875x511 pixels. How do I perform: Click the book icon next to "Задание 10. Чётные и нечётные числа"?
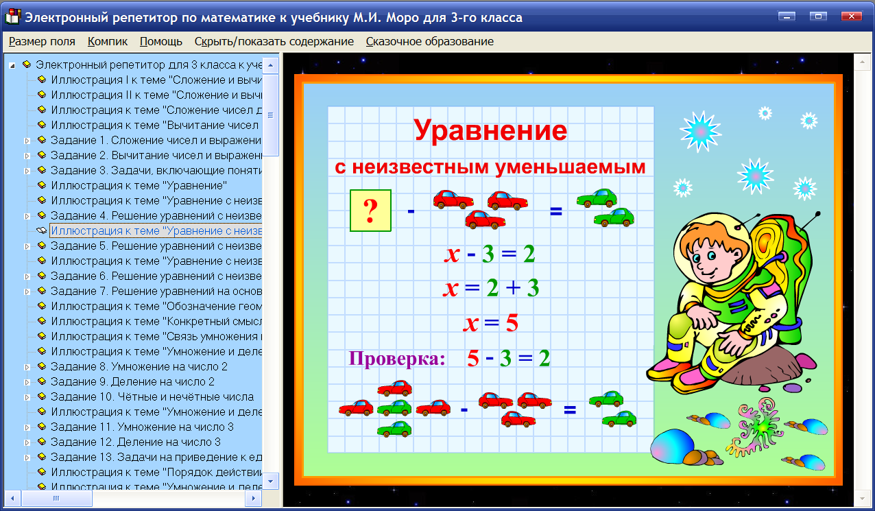tap(41, 396)
